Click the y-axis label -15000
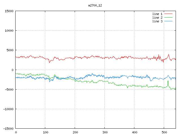 point(8,129)
